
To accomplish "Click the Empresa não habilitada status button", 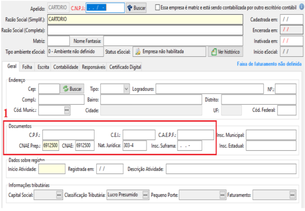I will [x=169, y=51].
